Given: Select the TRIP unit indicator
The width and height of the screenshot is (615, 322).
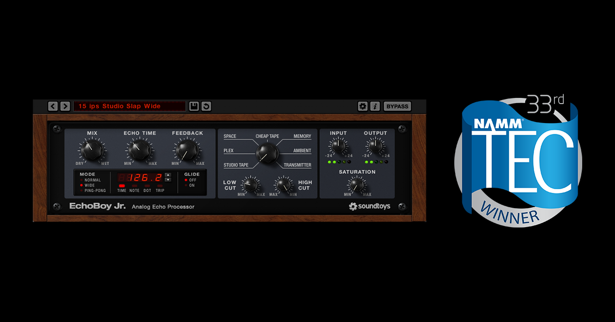Looking at the screenshot, I should click(160, 188).
